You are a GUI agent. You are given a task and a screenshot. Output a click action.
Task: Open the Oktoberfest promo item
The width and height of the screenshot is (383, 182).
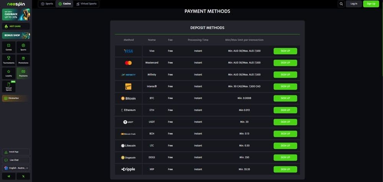pos(16,98)
